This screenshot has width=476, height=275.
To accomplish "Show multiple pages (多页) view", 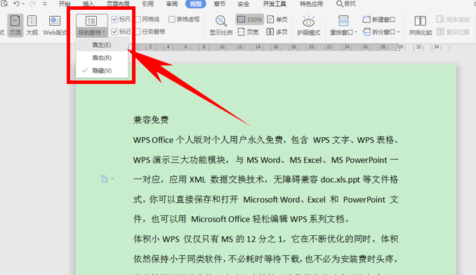I will [x=277, y=31].
